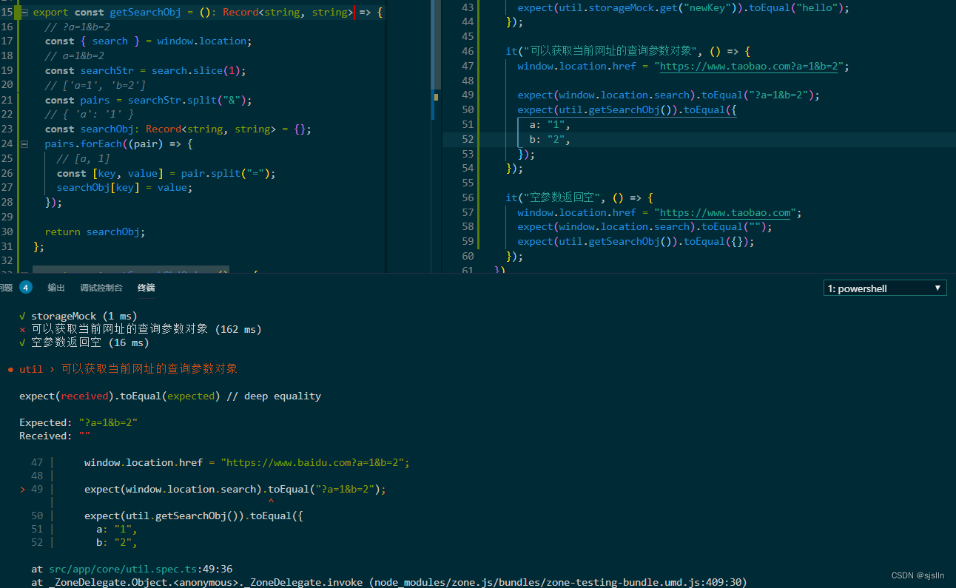Open the taobao.com?a=1&b=2 URL on line 47
This screenshot has width=956, height=588.
click(x=750, y=66)
